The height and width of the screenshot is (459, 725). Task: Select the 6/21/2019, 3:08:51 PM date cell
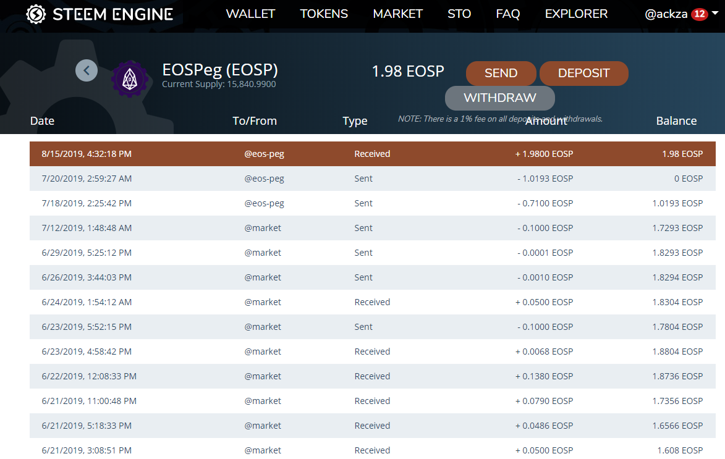pos(87,451)
